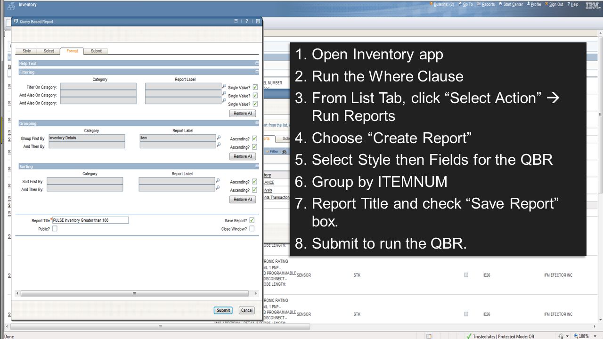Image resolution: width=603 pixels, height=339 pixels.
Task: Open lookup for Filter On Category label
Action: point(224,87)
